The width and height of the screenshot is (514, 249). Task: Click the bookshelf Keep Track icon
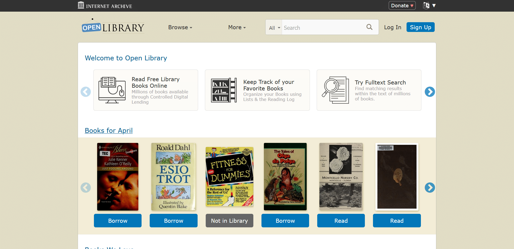click(x=224, y=90)
